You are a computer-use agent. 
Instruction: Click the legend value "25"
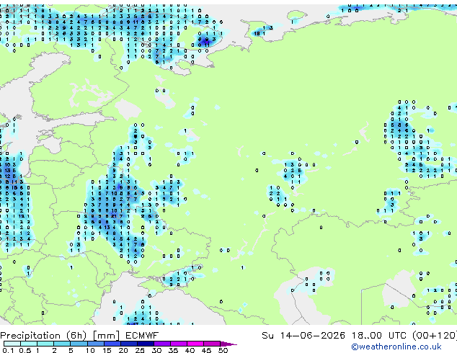140,350
